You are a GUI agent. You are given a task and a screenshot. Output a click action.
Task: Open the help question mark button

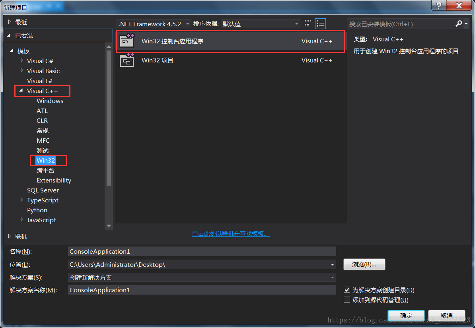click(x=439, y=6)
